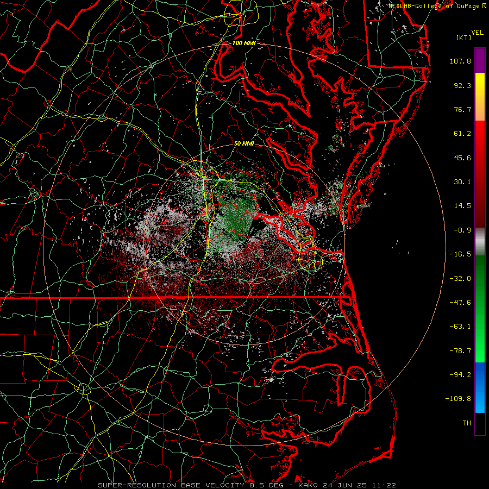Click the VEL legend title
The height and width of the screenshot is (489, 489).
click(477, 33)
